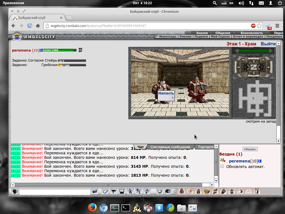Bookmark the page with the star icon
This screenshot has width=285, height=214.
[259, 26]
